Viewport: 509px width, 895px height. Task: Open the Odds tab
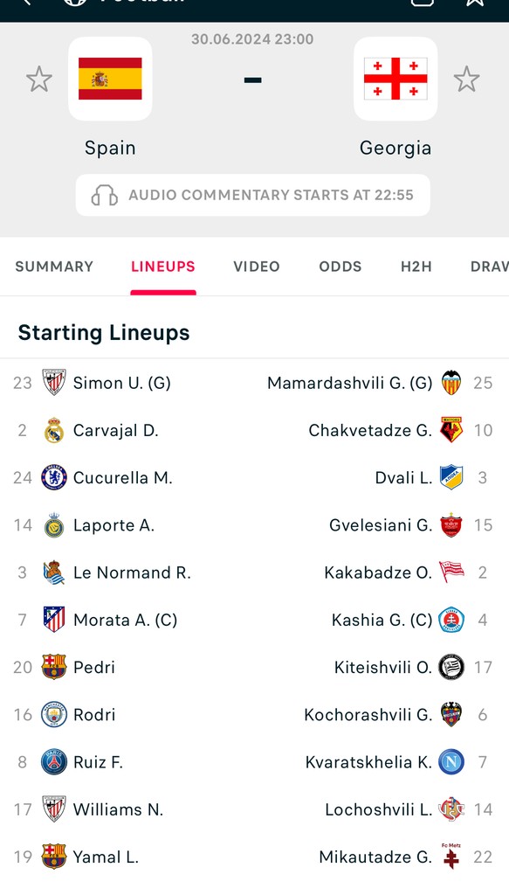(340, 267)
